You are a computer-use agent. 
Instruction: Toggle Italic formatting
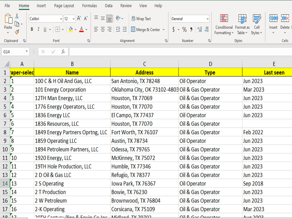tap(38, 29)
